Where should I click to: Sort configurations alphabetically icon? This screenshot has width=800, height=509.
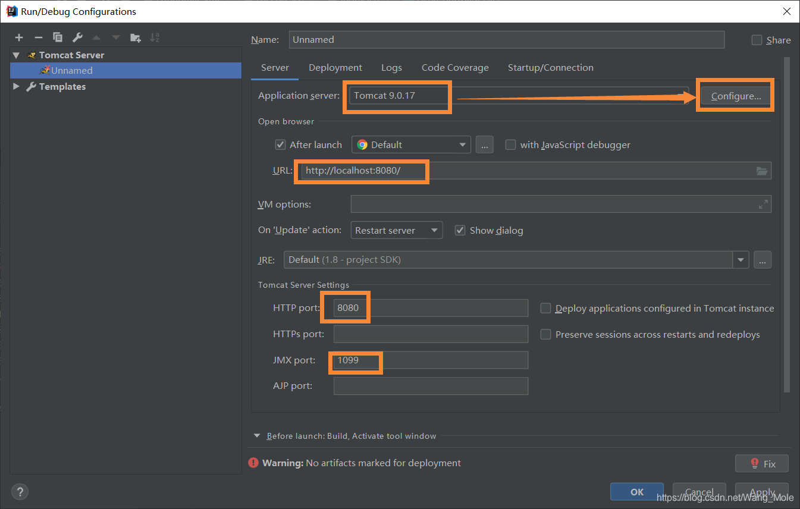[155, 37]
